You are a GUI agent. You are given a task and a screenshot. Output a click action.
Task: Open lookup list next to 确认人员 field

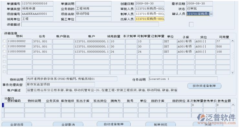211,14
